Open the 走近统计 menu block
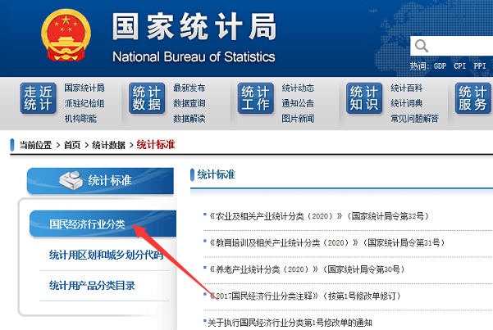Image resolution: width=493 pixels, height=330 pixels. coord(38,98)
